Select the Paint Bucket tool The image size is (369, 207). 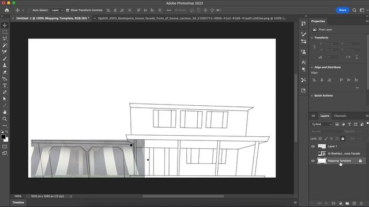click(x=5, y=79)
